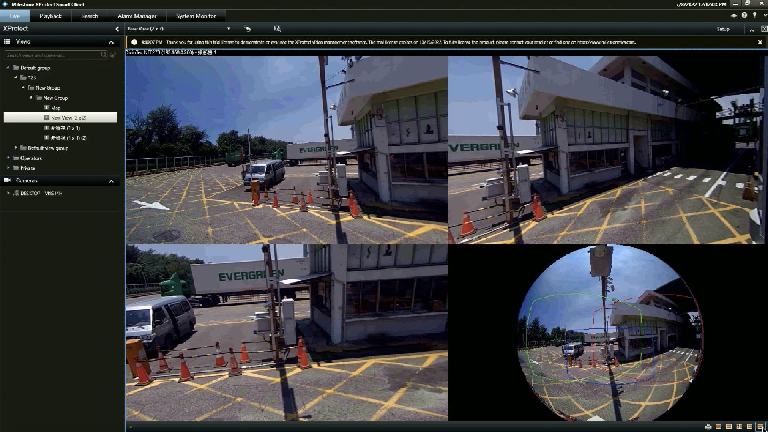The width and height of the screenshot is (768, 432).
Task: Open the settings dropdown chevron at top right
Action: pyautogui.click(x=765, y=16)
